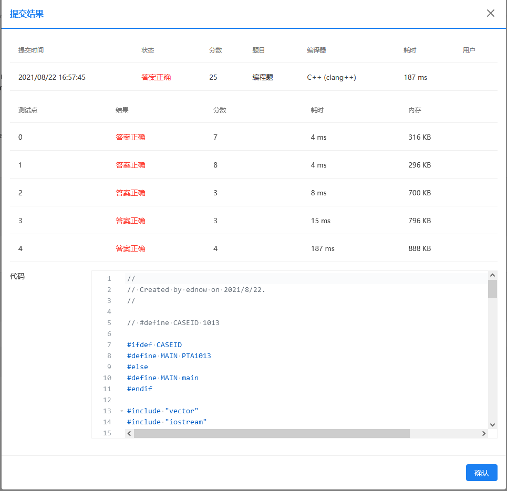The image size is (507, 491).
Task: Click test point 1 result 答案正确
Action: coord(130,165)
